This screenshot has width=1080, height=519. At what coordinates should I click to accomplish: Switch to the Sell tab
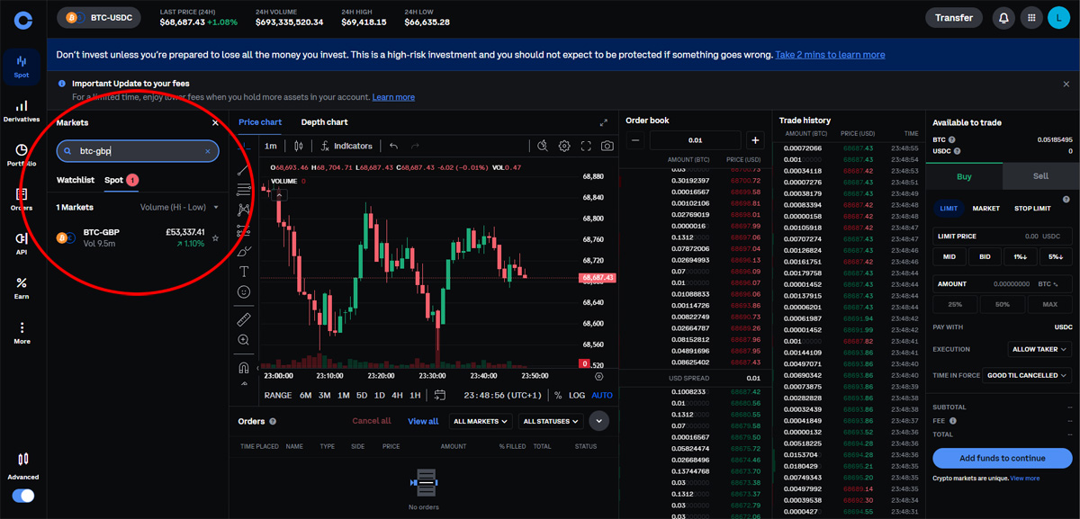[x=1040, y=176]
